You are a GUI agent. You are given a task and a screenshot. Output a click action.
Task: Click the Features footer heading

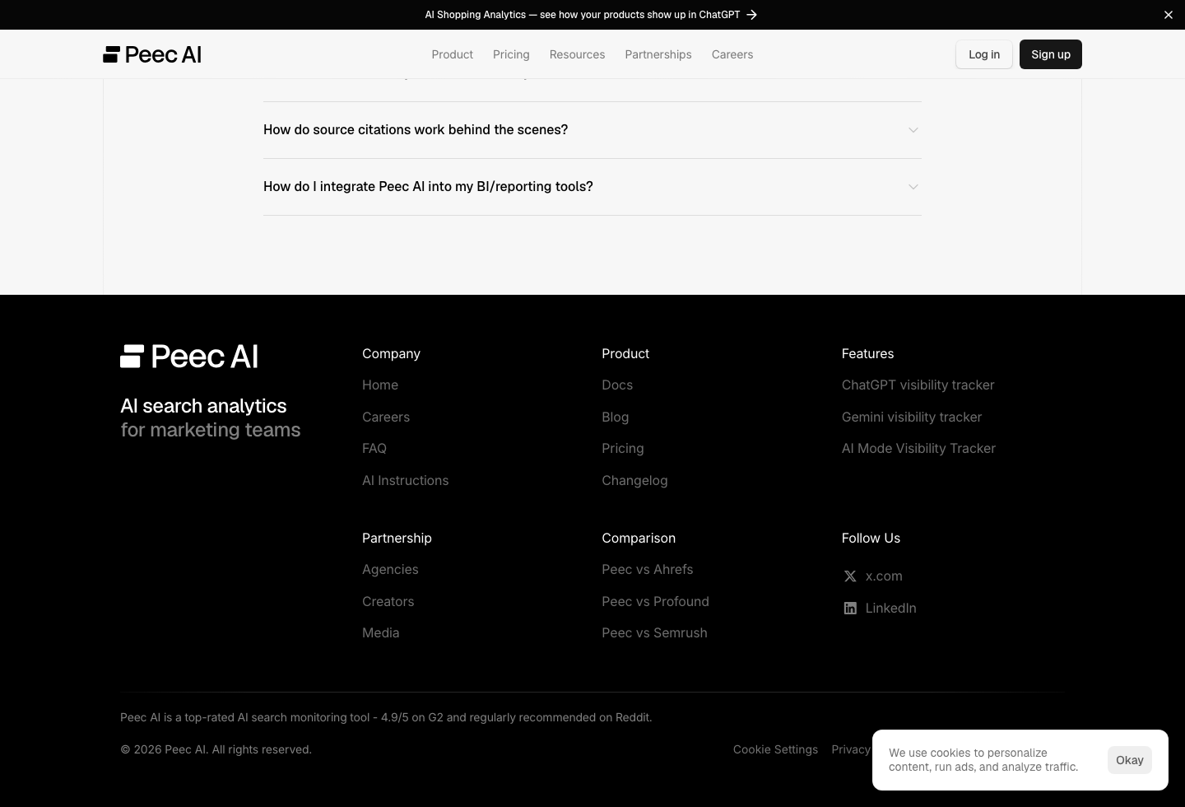pos(868,354)
